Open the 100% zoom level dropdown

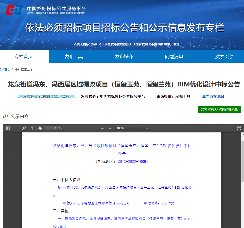[132, 128]
